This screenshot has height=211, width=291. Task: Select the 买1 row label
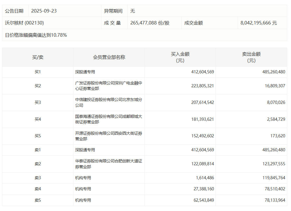(x=38, y=72)
